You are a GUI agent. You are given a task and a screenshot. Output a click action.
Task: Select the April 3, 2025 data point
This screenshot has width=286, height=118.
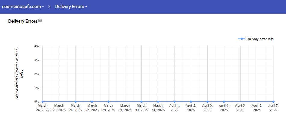[x=208, y=102]
